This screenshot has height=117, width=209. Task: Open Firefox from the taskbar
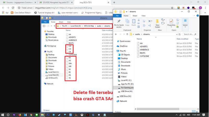[20, 115]
